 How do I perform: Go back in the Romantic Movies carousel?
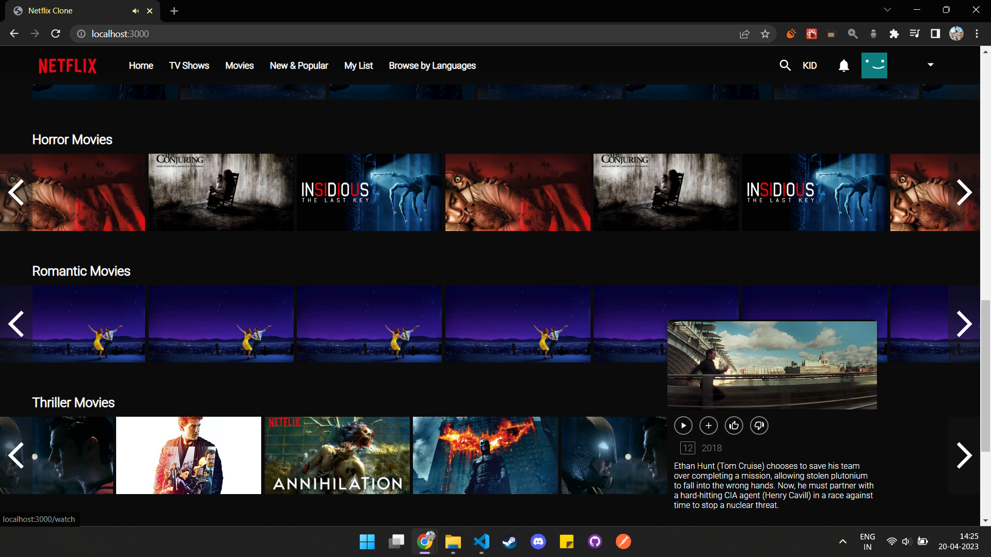point(15,324)
